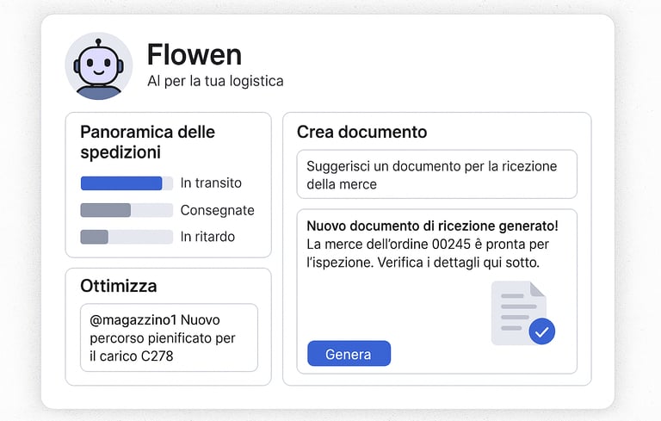Focus the Suggerisci un documento input field
661x421 pixels.
coord(436,175)
